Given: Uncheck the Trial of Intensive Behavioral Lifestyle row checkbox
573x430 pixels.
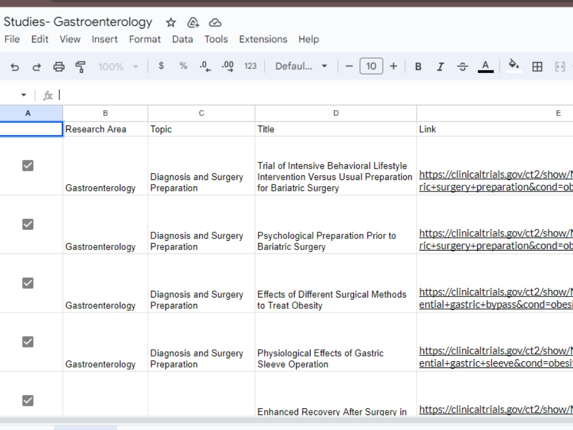Looking at the screenshot, I should click(28, 166).
